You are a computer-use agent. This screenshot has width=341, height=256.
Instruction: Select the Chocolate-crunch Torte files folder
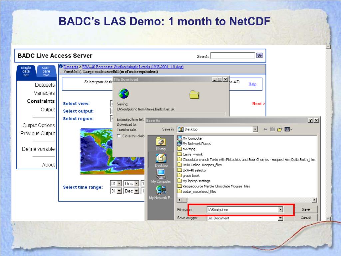(246, 160)
